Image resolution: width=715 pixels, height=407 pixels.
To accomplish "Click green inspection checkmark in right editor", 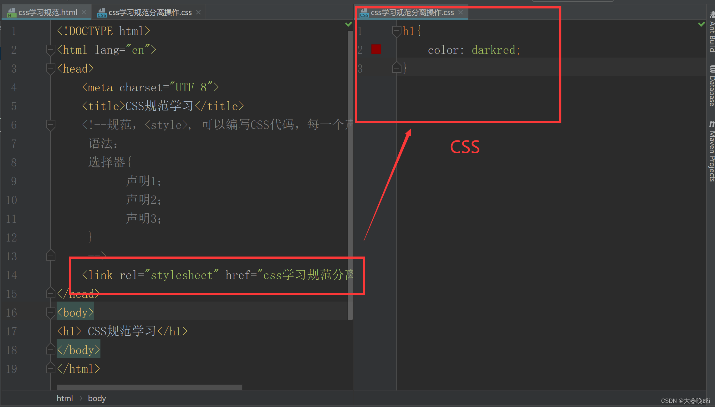I will (x=702, y=24).
